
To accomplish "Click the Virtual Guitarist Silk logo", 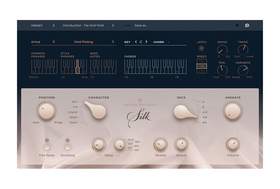I will pyautogui.click(x=140, y=113).
